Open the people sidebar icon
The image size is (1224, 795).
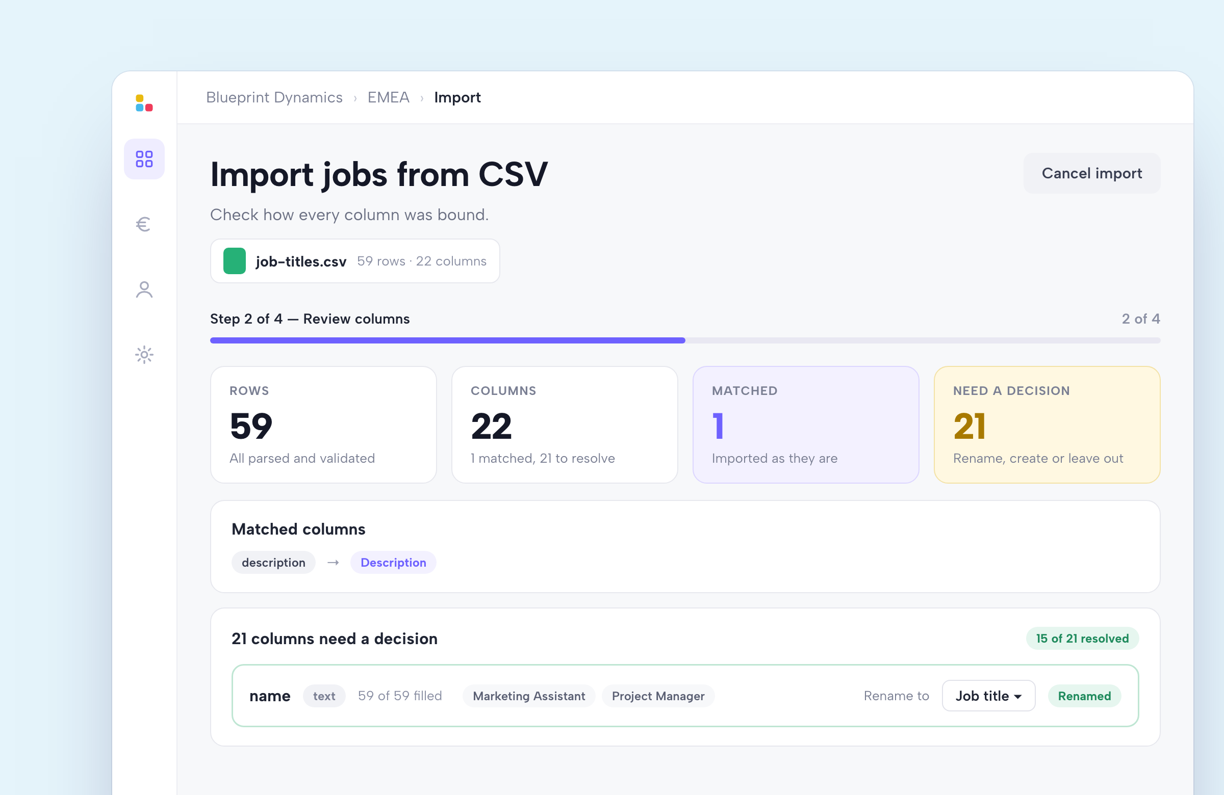[144, 289]
